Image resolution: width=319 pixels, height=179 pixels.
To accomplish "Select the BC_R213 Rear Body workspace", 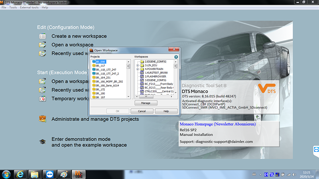I will pyautogui.click(x=159, y=88).
